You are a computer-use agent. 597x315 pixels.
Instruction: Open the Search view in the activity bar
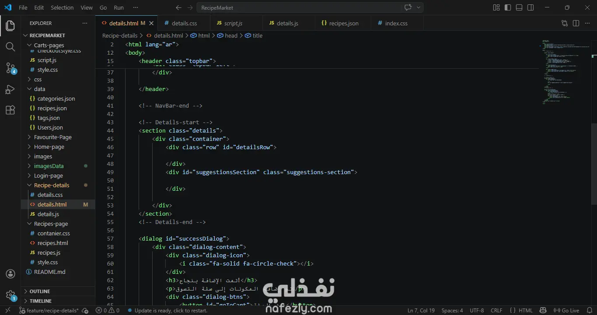pyautogui.click(x=10, y=46)
